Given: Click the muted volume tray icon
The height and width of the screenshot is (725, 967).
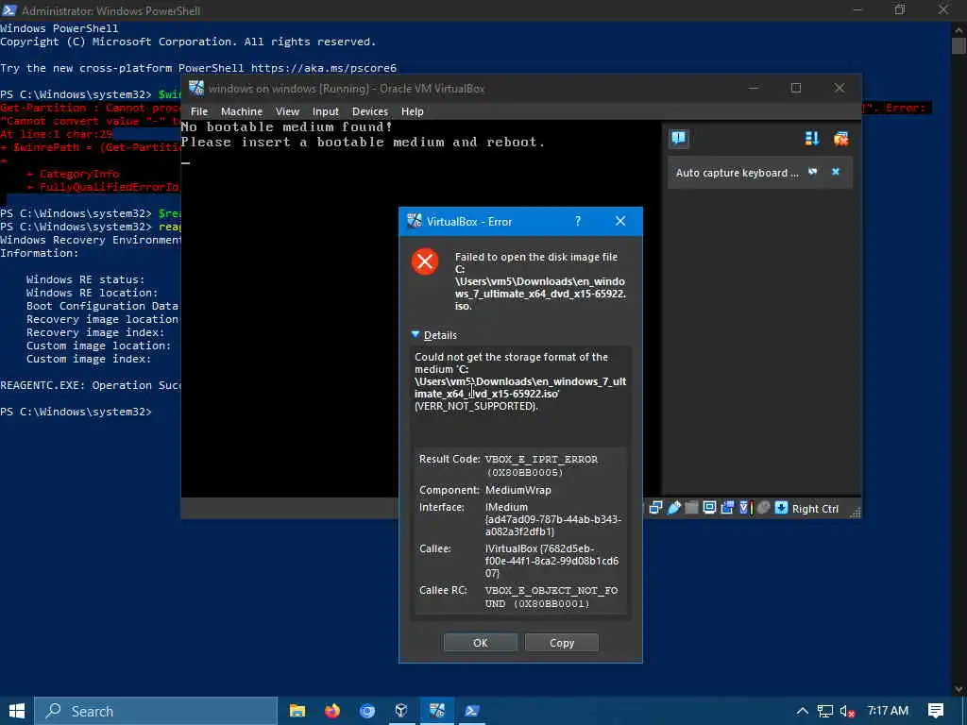Looking at the screenshot, I should click(847, 712).
